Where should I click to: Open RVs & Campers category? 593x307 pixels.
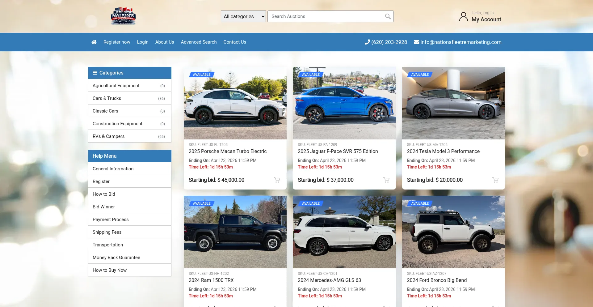click(x=130, y=136)
